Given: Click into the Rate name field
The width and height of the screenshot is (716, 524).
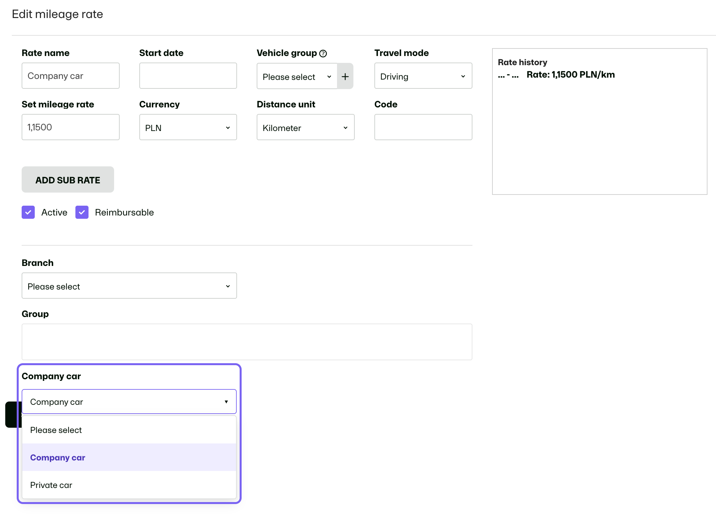Looking at the screenshot, I should (70, 76).
